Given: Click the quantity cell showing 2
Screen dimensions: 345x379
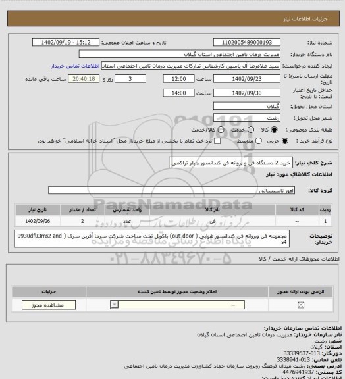Looking at the screenshot, I should point(82,221).
